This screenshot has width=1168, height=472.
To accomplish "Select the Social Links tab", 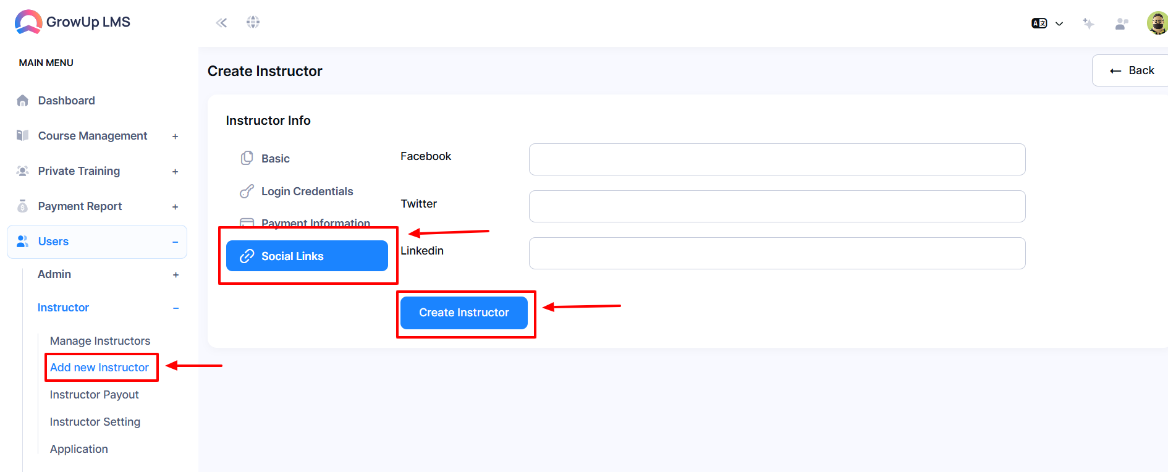I will (307, 256).
